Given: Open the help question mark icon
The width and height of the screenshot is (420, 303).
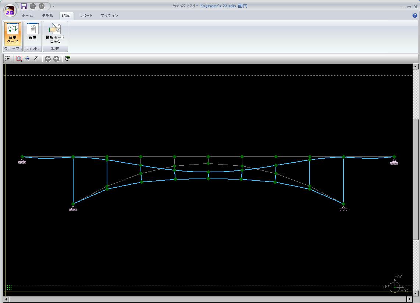Looking at the screenshot, I should (415, 16).
